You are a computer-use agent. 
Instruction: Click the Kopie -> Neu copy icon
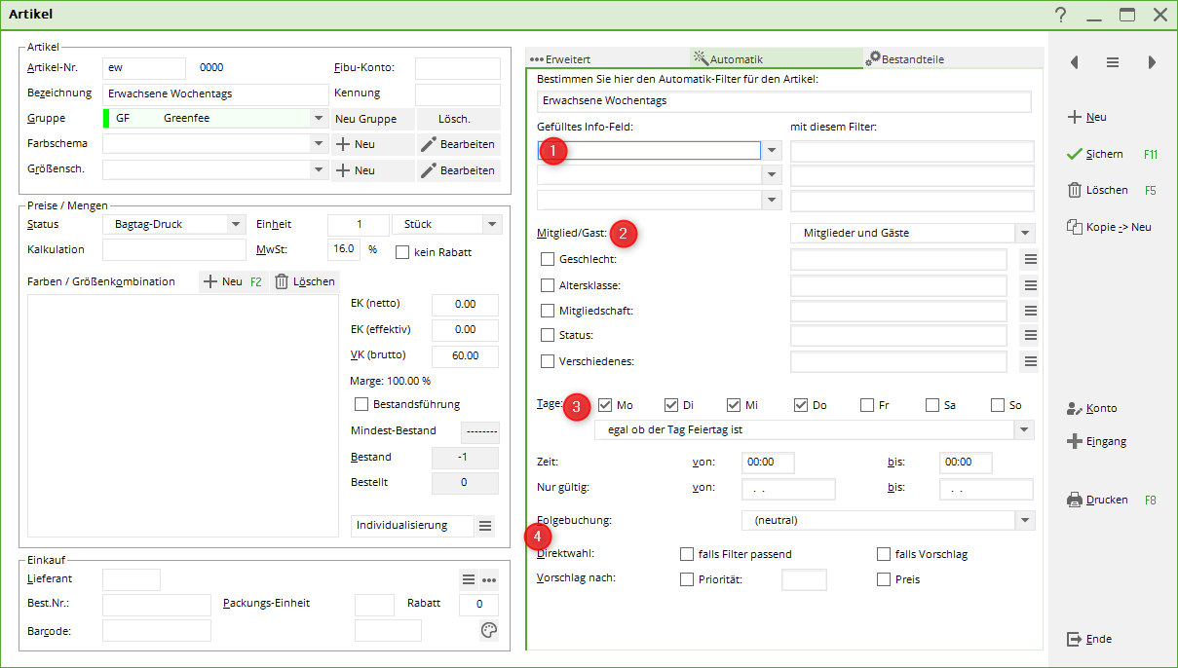[x=1075, y=227]
